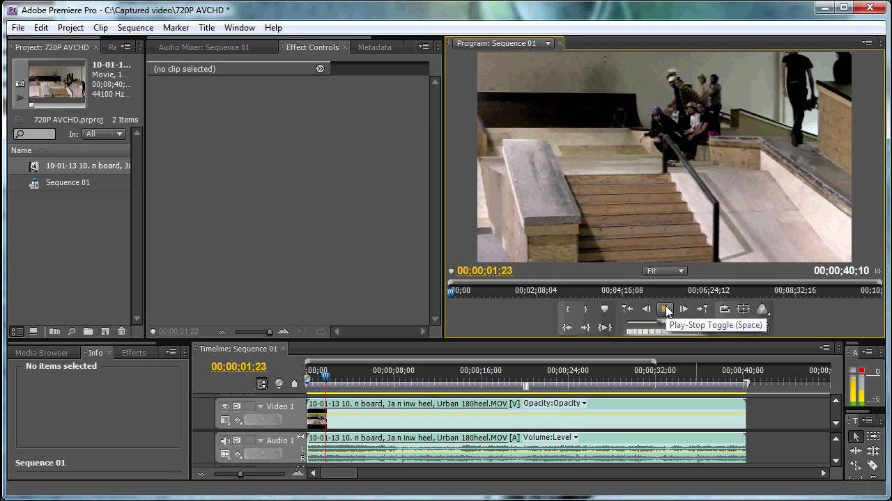Switch to the Effects tab
The height and width of the screenshot is (501, 892).
134,353
